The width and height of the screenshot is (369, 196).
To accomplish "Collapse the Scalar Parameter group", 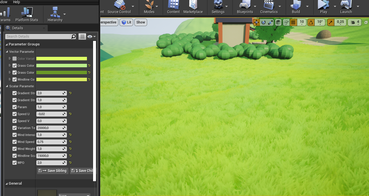I will coord(7,86).
